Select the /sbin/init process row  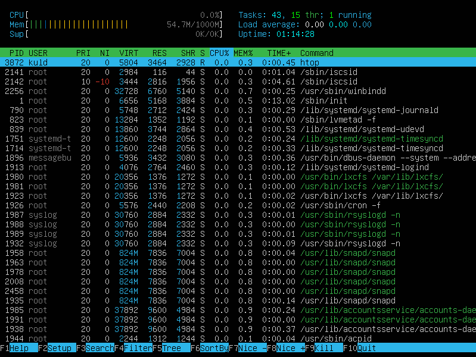pyautogui.click(x=238, y=101)
